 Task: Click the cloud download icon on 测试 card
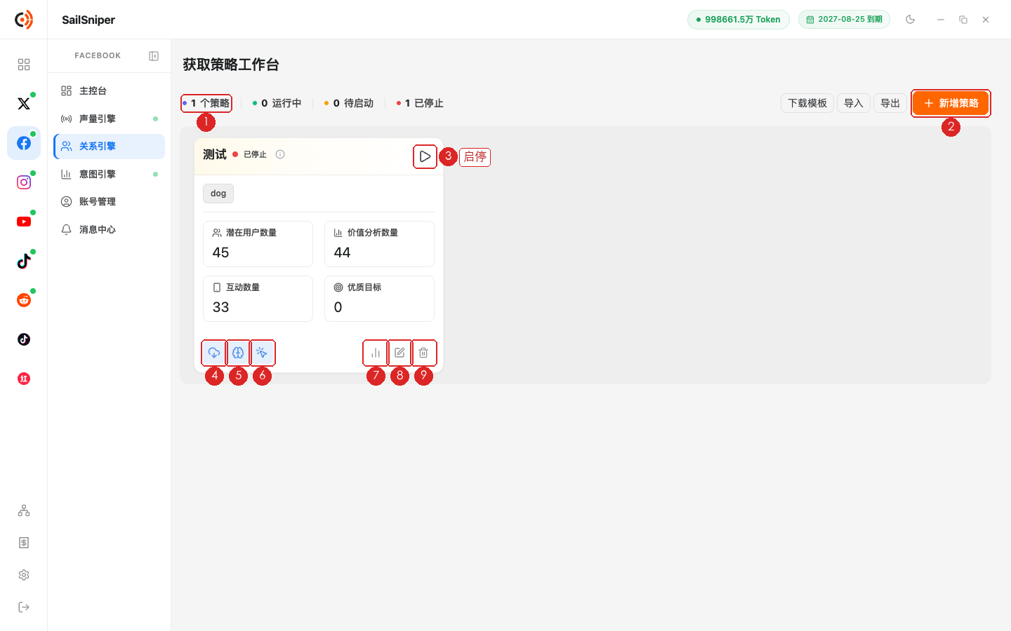click(x=214, y=353)
